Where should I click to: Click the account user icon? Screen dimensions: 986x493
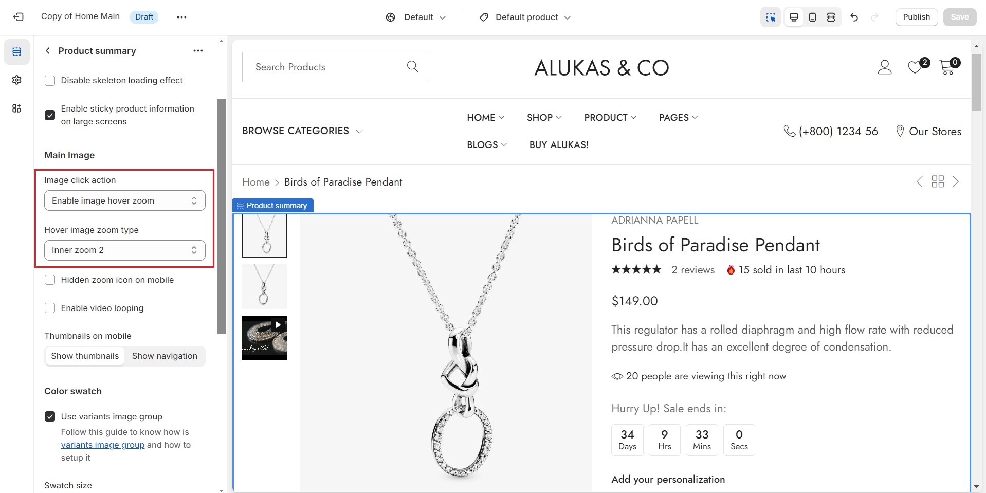click(884, 67)
